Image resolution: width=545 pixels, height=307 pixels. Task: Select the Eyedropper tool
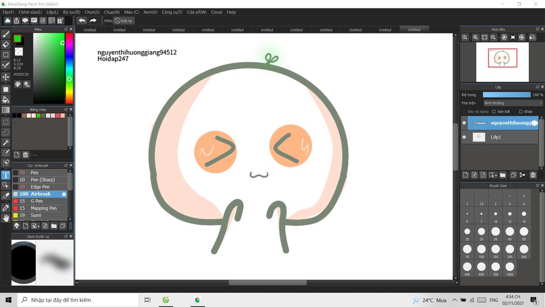(5, 208)
